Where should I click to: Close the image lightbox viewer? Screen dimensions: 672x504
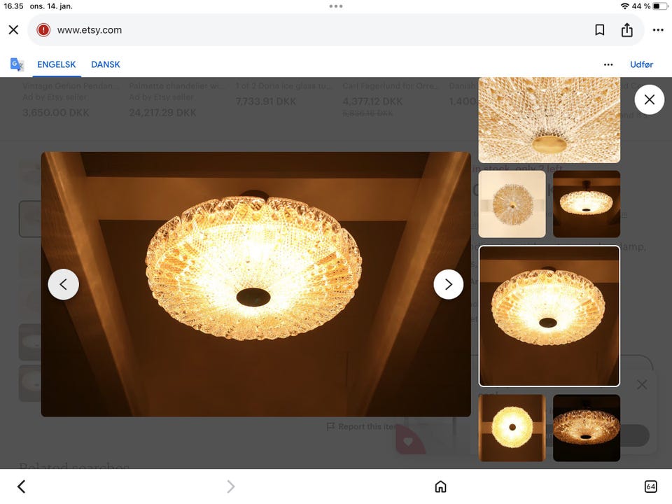(x=650, y=100)
